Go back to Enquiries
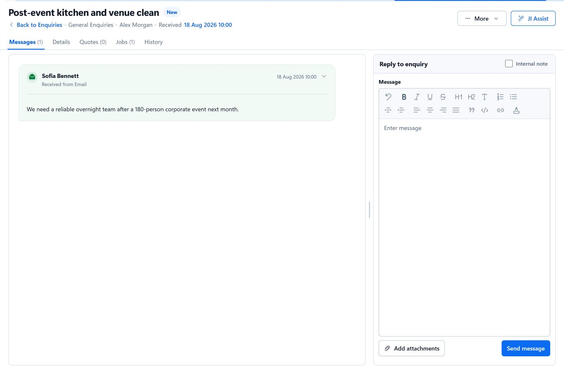This screenshot has height=373, width=564. pyautogui.click(x=36, y=25)
